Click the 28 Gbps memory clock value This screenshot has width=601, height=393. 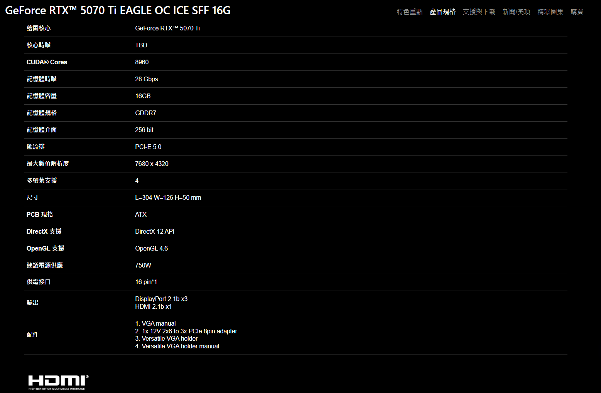tap(147, 79)
